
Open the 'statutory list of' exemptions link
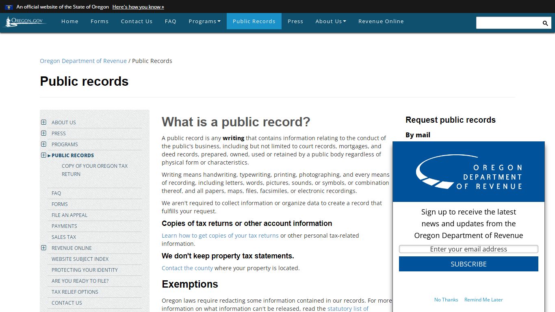(x=348, y=309)
